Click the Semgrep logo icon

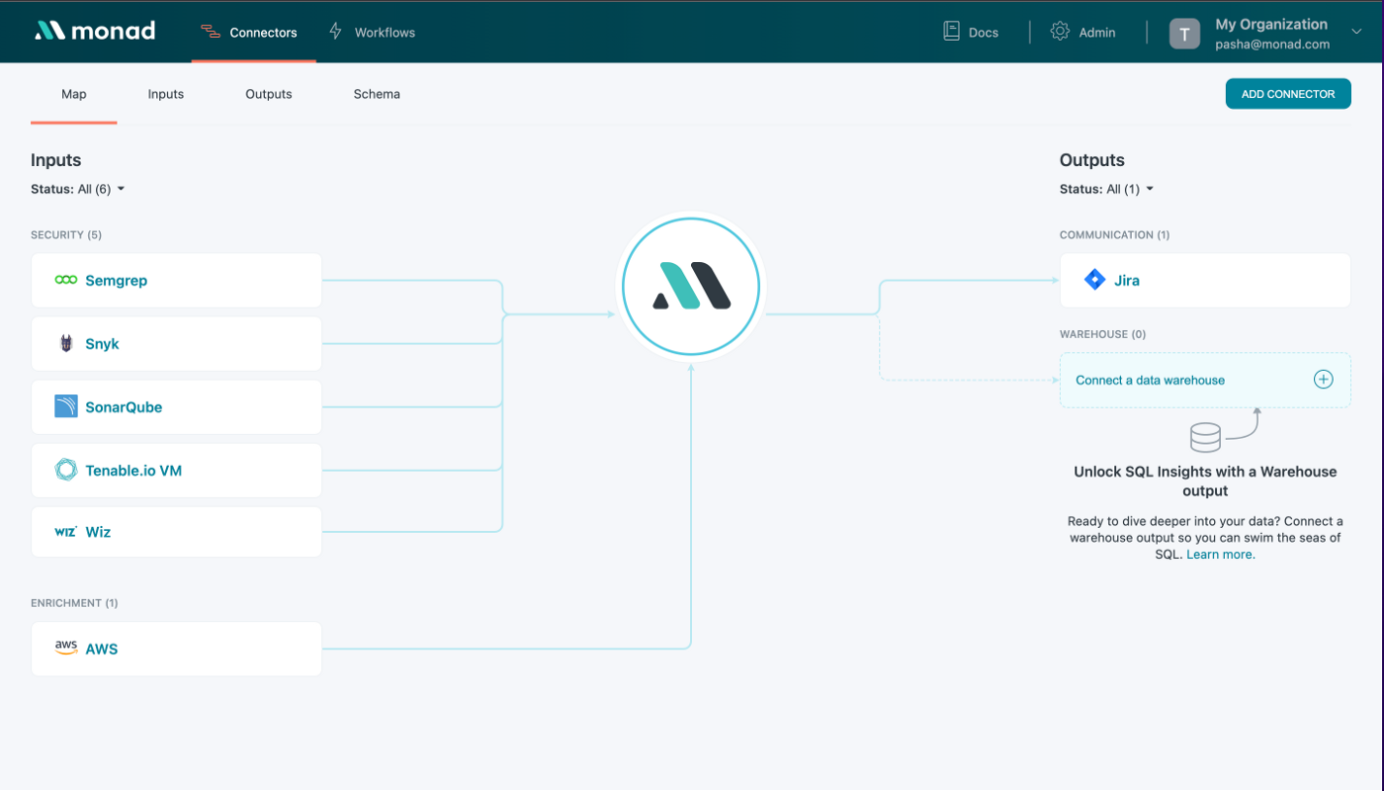point(66,281)
